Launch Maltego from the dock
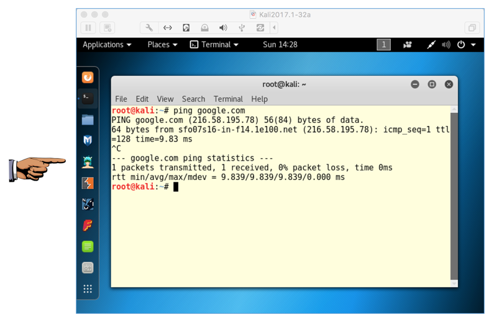This screenshot has width=494, height=322. pos(88,204)
